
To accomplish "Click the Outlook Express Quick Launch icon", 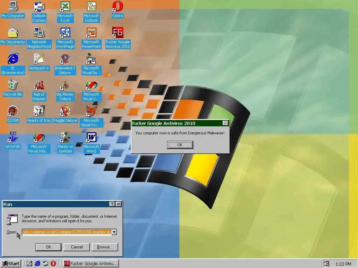I will 45,264.
